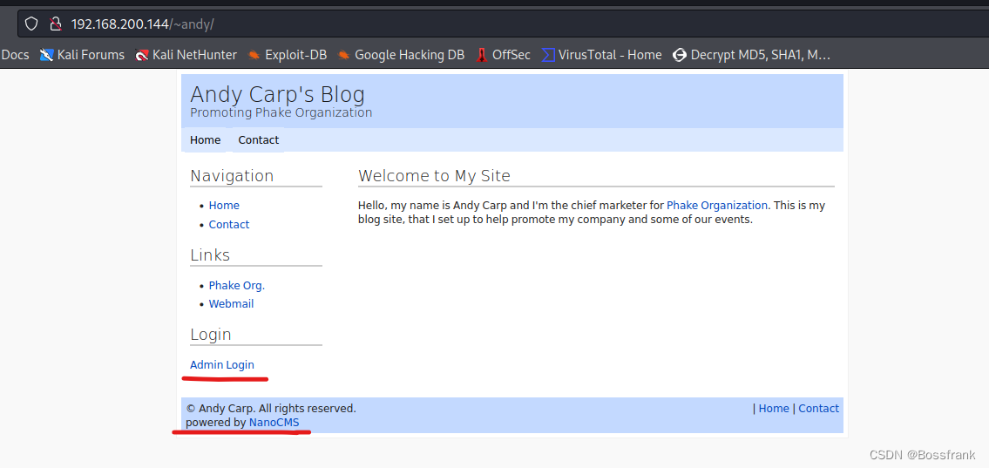Click the address bar URL field
This screenshot has width=989, height=468.
505,24
